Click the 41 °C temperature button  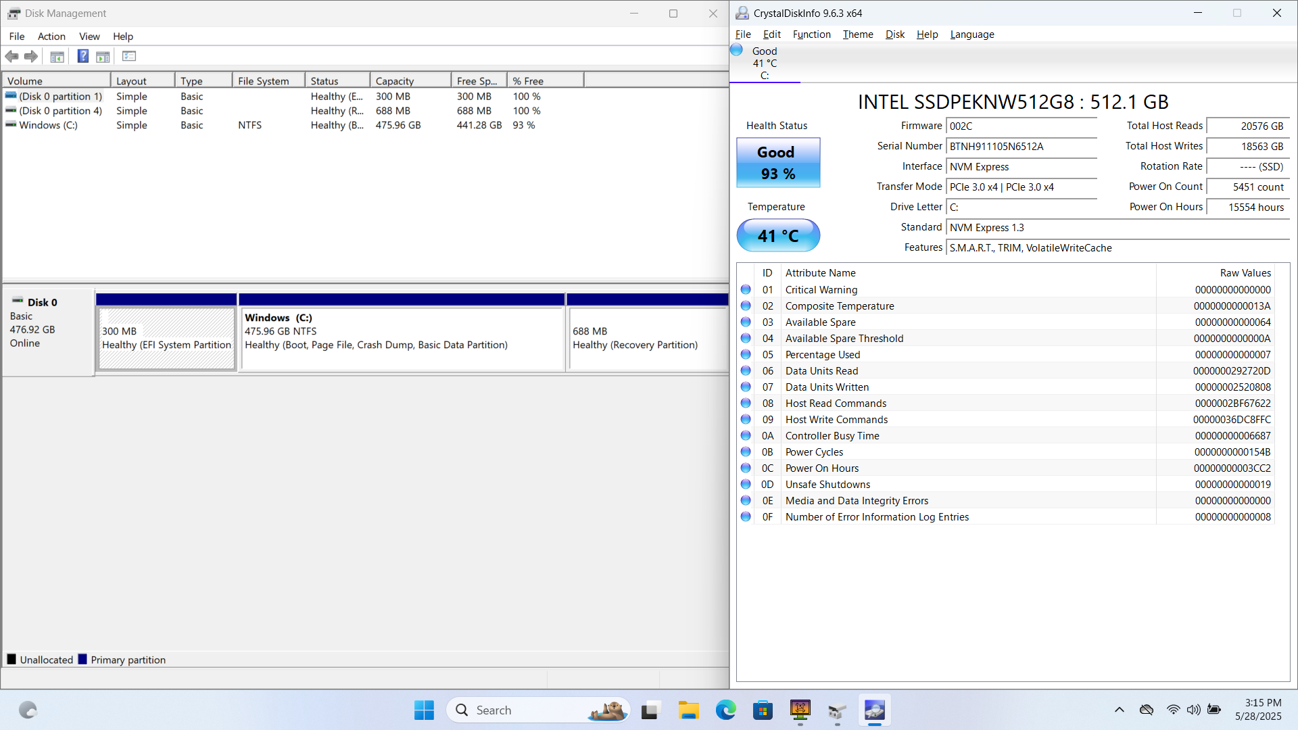click(777, 235)
